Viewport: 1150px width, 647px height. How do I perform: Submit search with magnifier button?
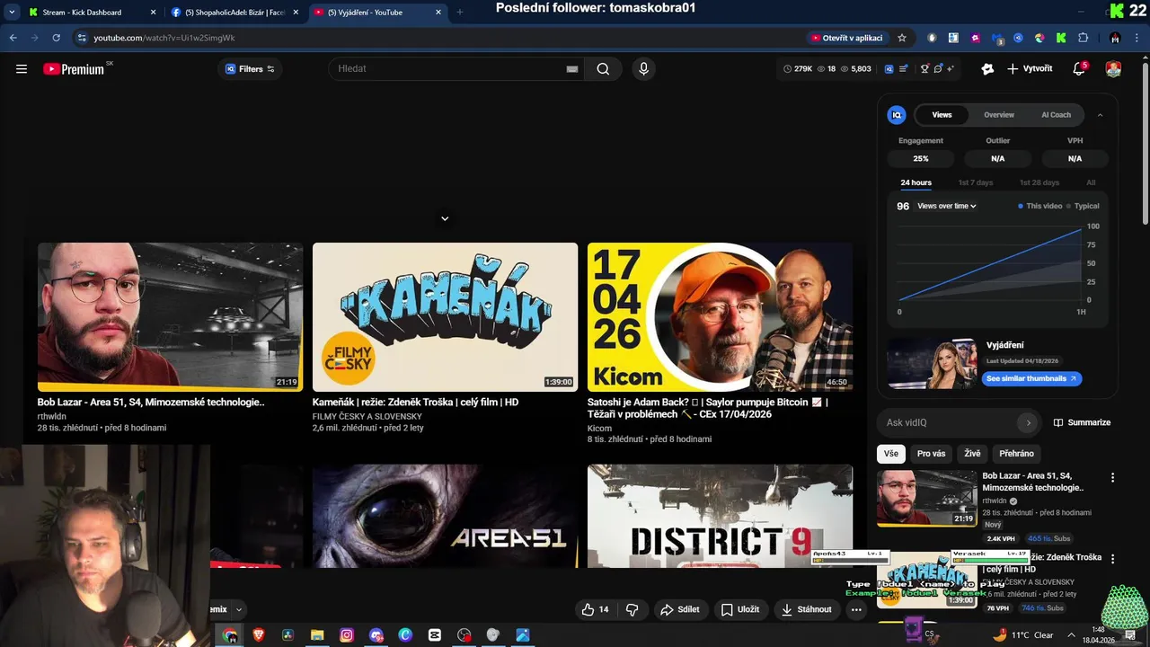click(x=603, y=68)
